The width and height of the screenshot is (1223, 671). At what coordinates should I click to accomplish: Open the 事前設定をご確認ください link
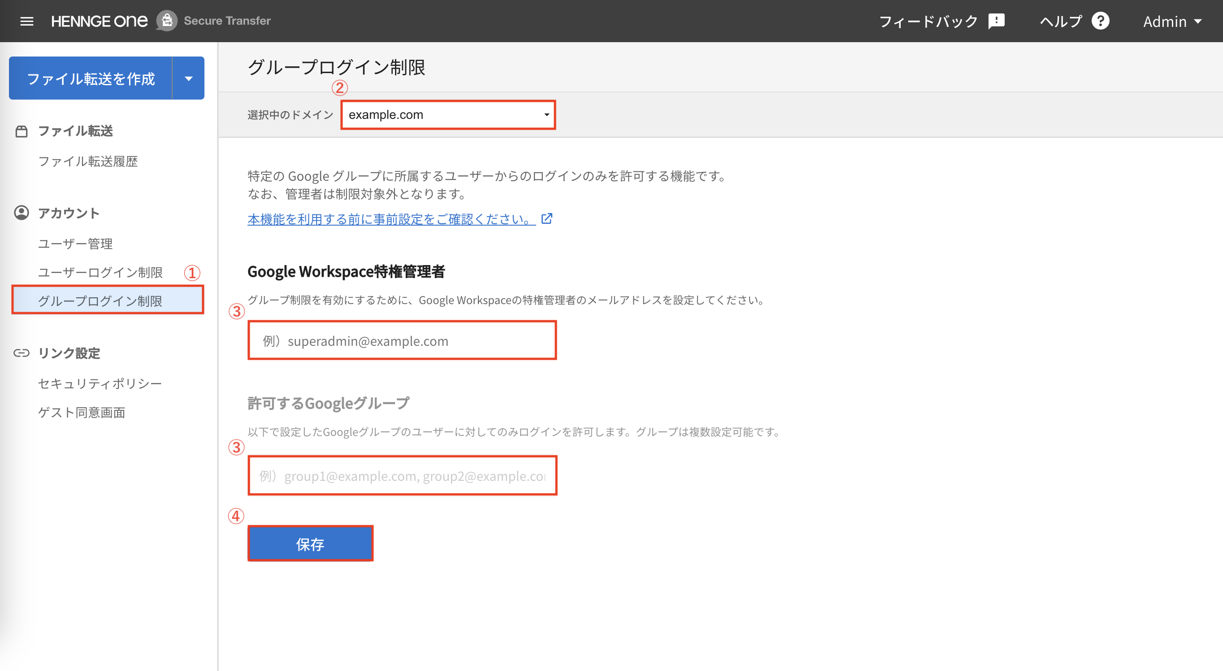389,219
